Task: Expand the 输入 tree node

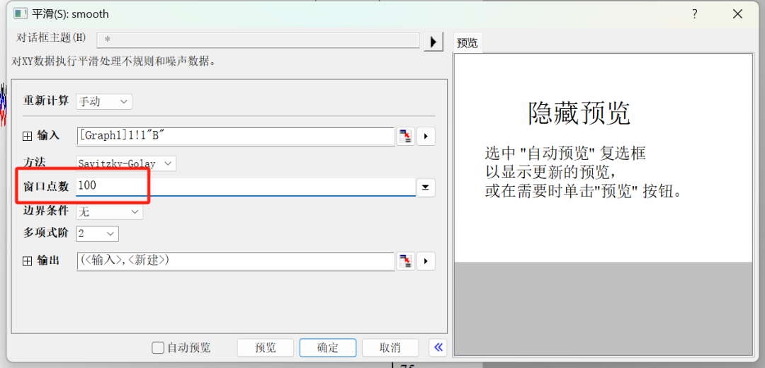Action: coord(28,137)
